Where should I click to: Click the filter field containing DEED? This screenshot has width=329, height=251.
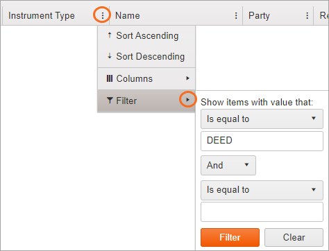pyautogui.click(x=262, y=141)
